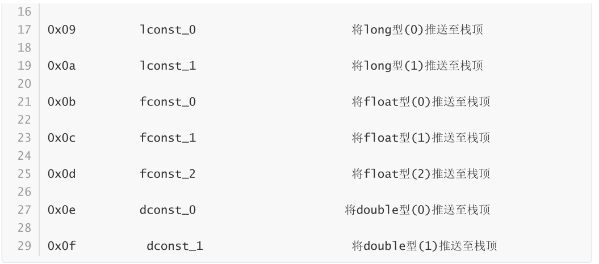Click line number 25 in gutter
The width and height of the screenshot is (599, 264).
(24, 174)
